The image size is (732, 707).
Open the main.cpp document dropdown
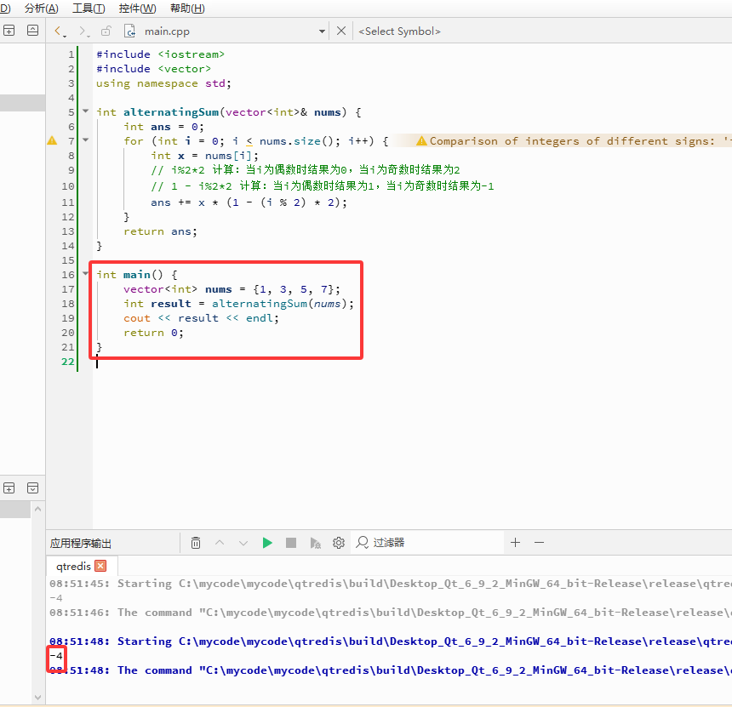(x=322, y=31)
